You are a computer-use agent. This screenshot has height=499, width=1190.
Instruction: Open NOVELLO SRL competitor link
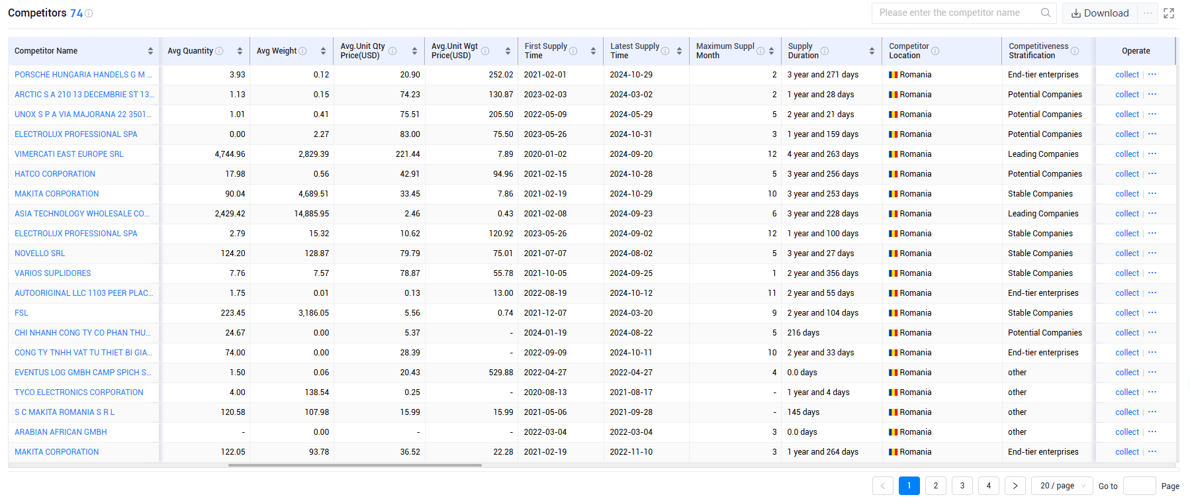pos(40,253)
